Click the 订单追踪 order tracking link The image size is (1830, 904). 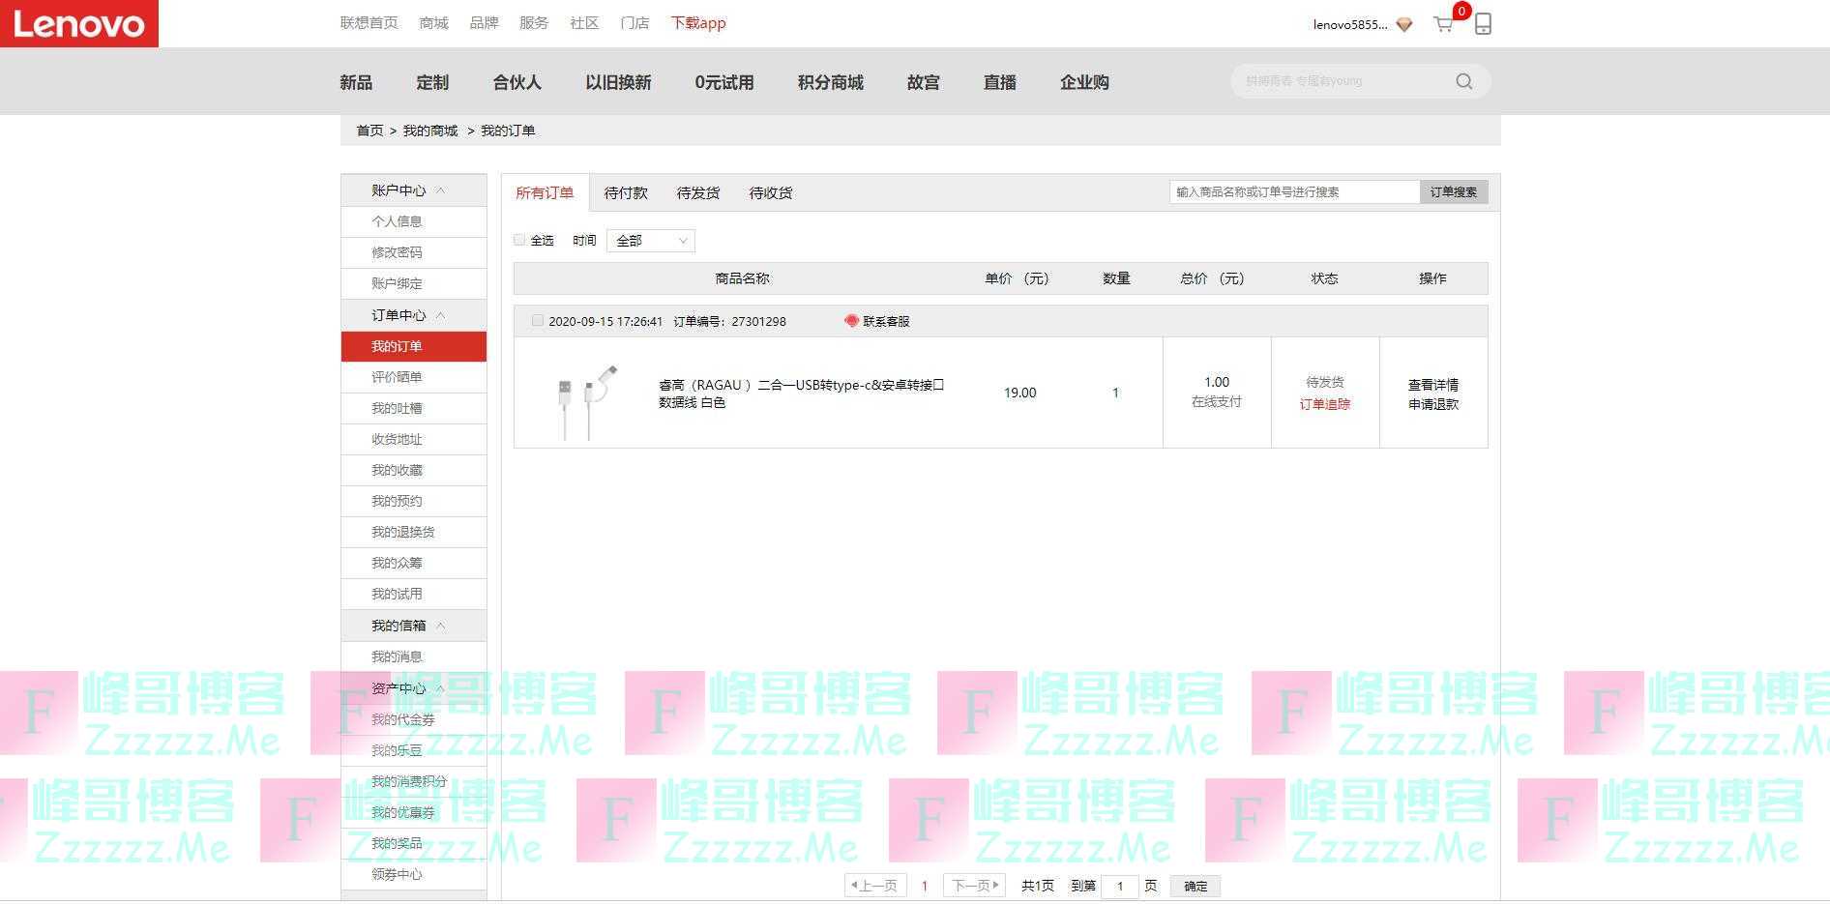tap(1324, 404)
